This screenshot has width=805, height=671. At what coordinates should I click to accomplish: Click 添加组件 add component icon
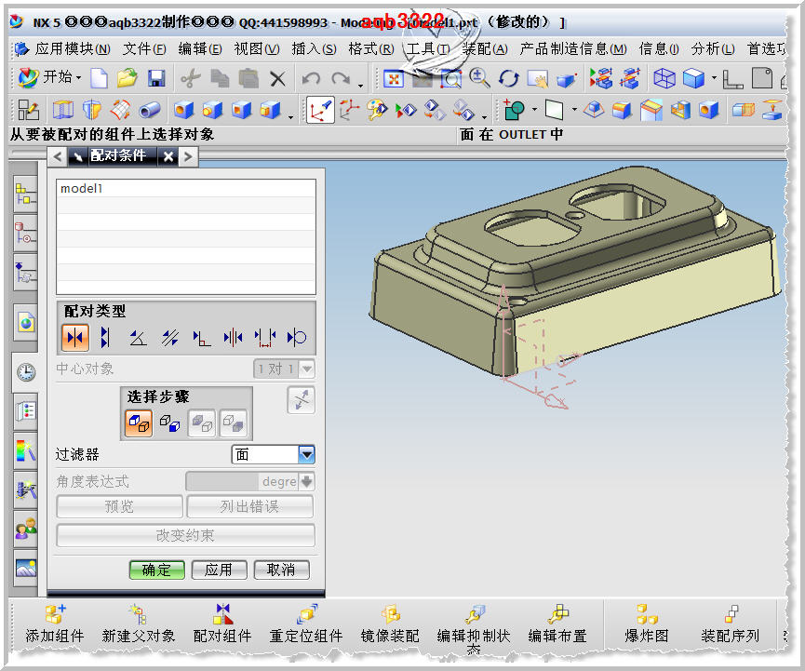54,624
